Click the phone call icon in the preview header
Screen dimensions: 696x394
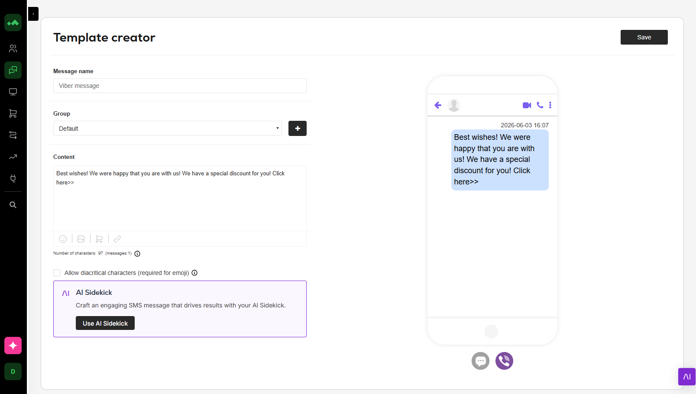pos(540,105)
